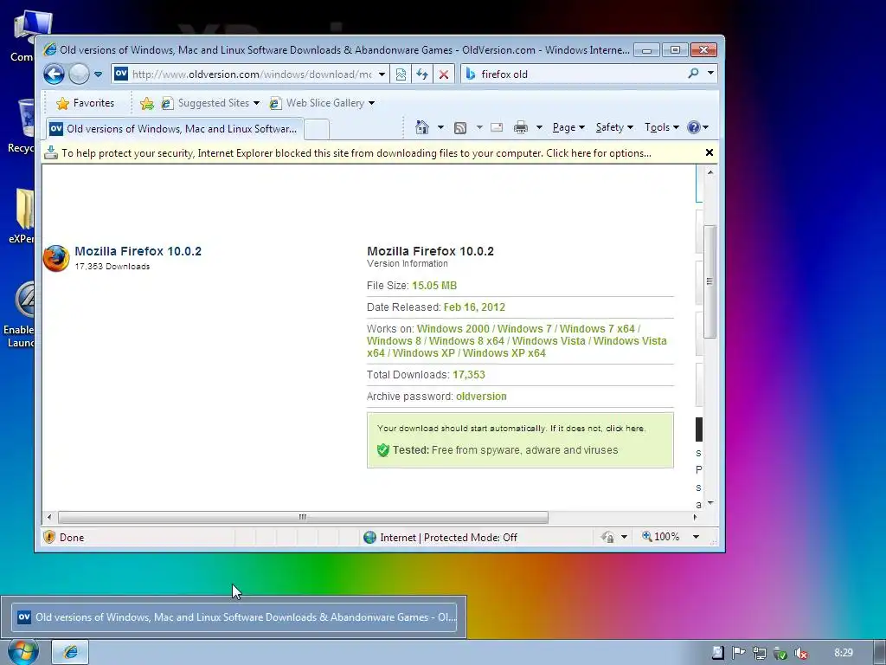The image size is (886, 665).
Task: Select the OldVersion.com page tab
Action: click(x=175, y=129)
